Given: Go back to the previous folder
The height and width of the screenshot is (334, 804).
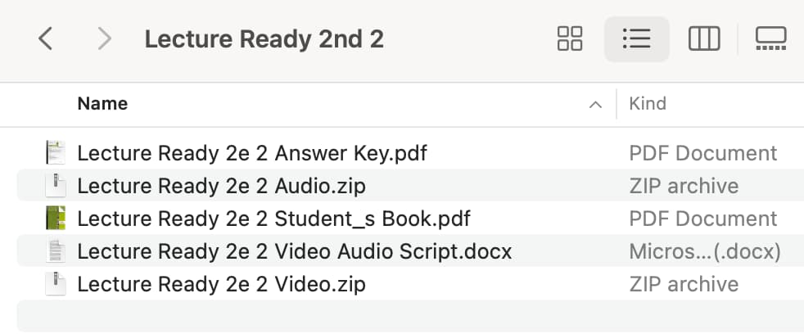Looking at the screenshot, I should click(47, 38).
